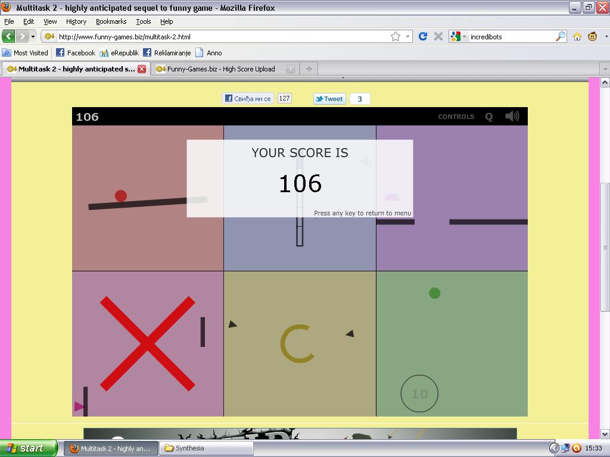Click the browser Forward arrow
This screenshot has width=610, height=457.
pos(23,36)
